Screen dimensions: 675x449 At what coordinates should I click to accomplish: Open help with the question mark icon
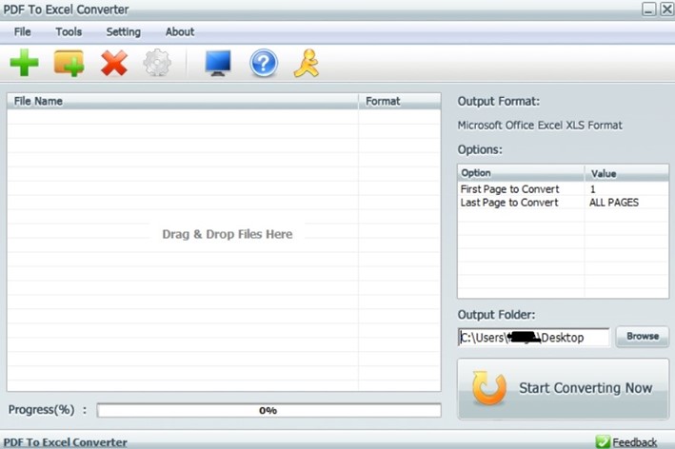coord(264,63)
